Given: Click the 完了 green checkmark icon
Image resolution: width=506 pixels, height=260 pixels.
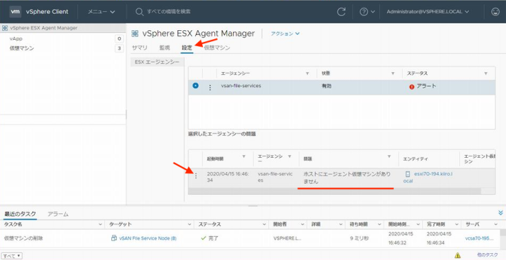Looking at the screenshot, I should click(x=203, y=239).
